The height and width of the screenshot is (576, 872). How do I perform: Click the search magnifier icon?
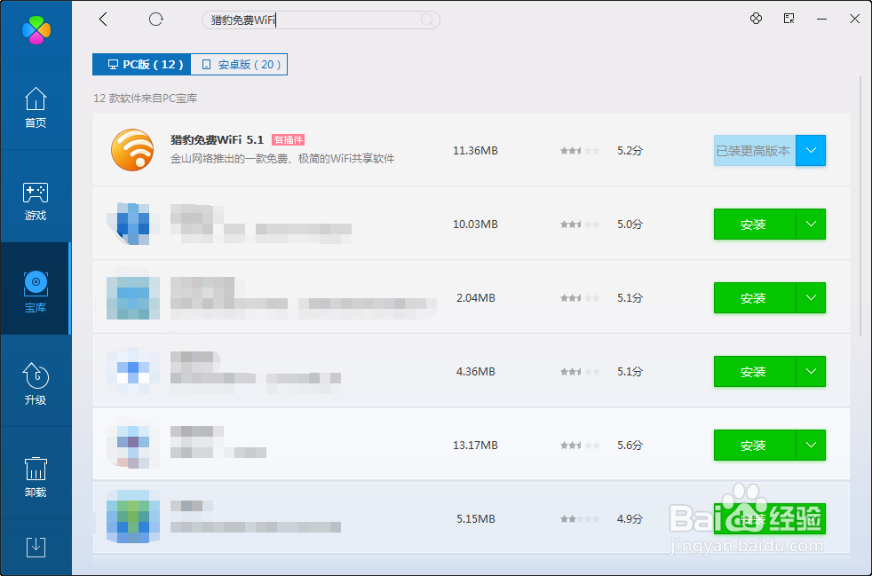[x=427, y=20]
